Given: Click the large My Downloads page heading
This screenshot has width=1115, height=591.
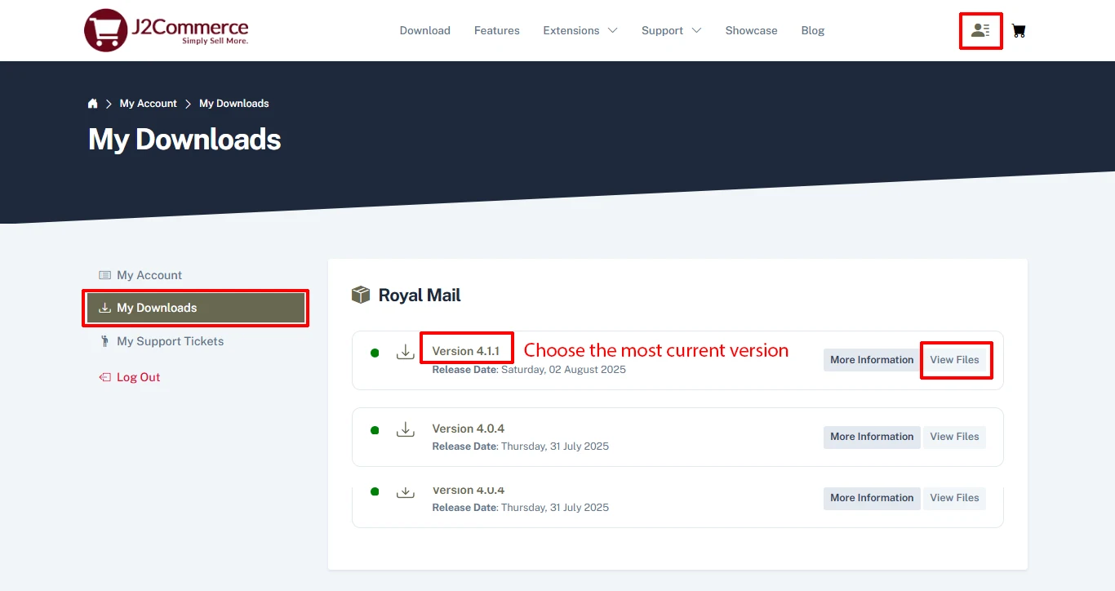Looking at the screenshot, I should [184, 140].
